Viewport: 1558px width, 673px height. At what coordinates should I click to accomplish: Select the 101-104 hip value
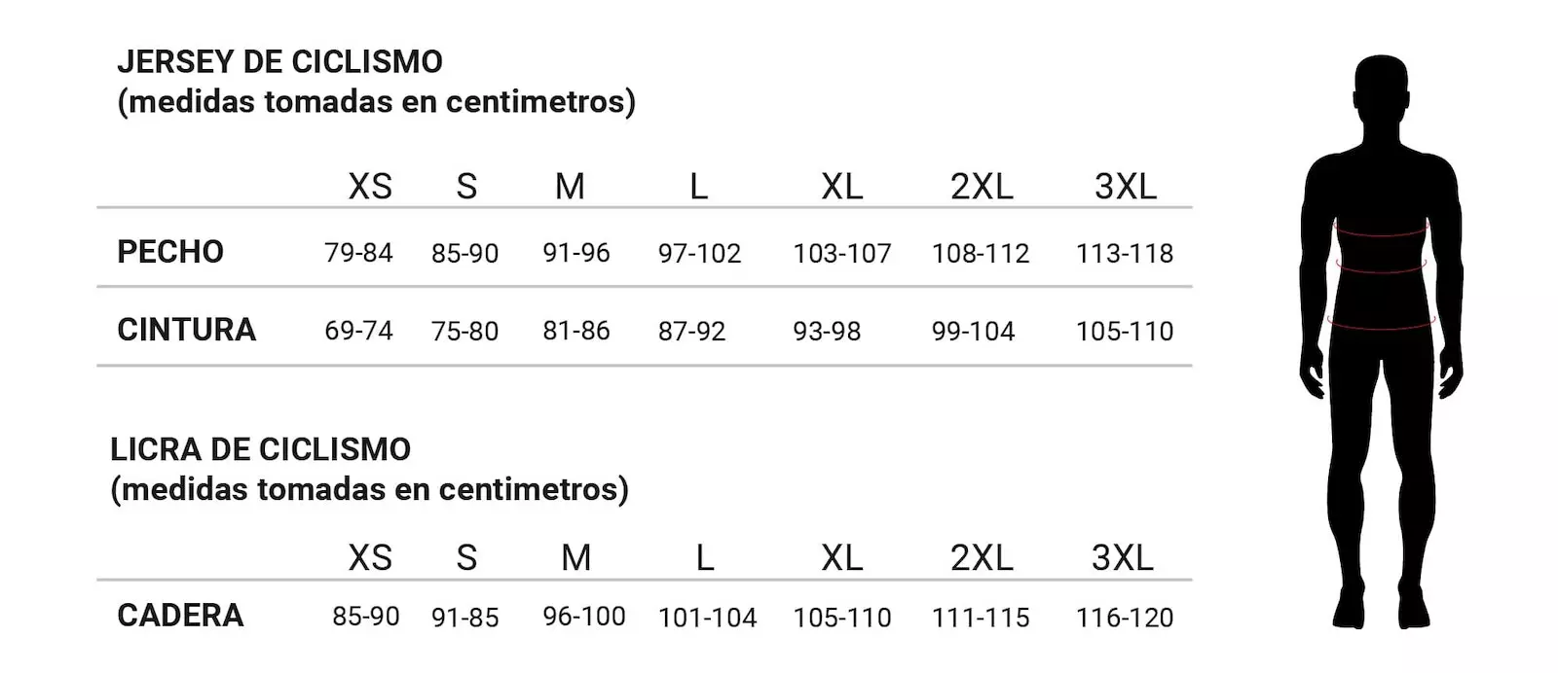tap(707, 618)
